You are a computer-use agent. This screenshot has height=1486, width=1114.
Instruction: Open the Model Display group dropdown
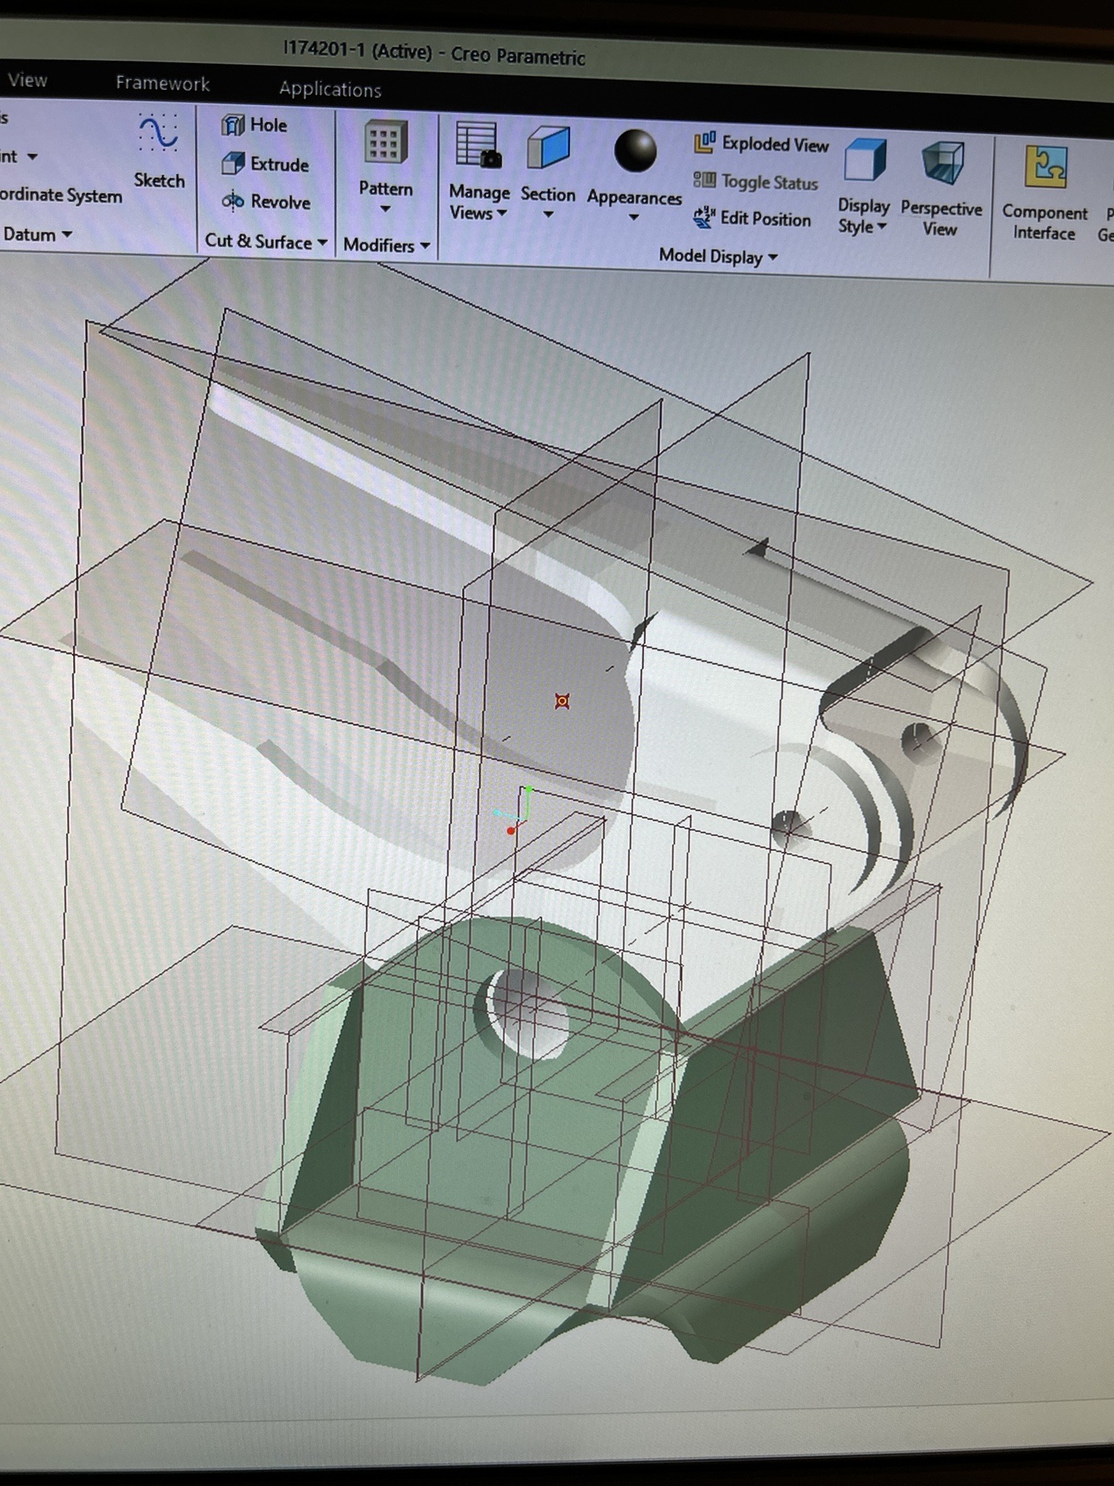click(717, 257)
